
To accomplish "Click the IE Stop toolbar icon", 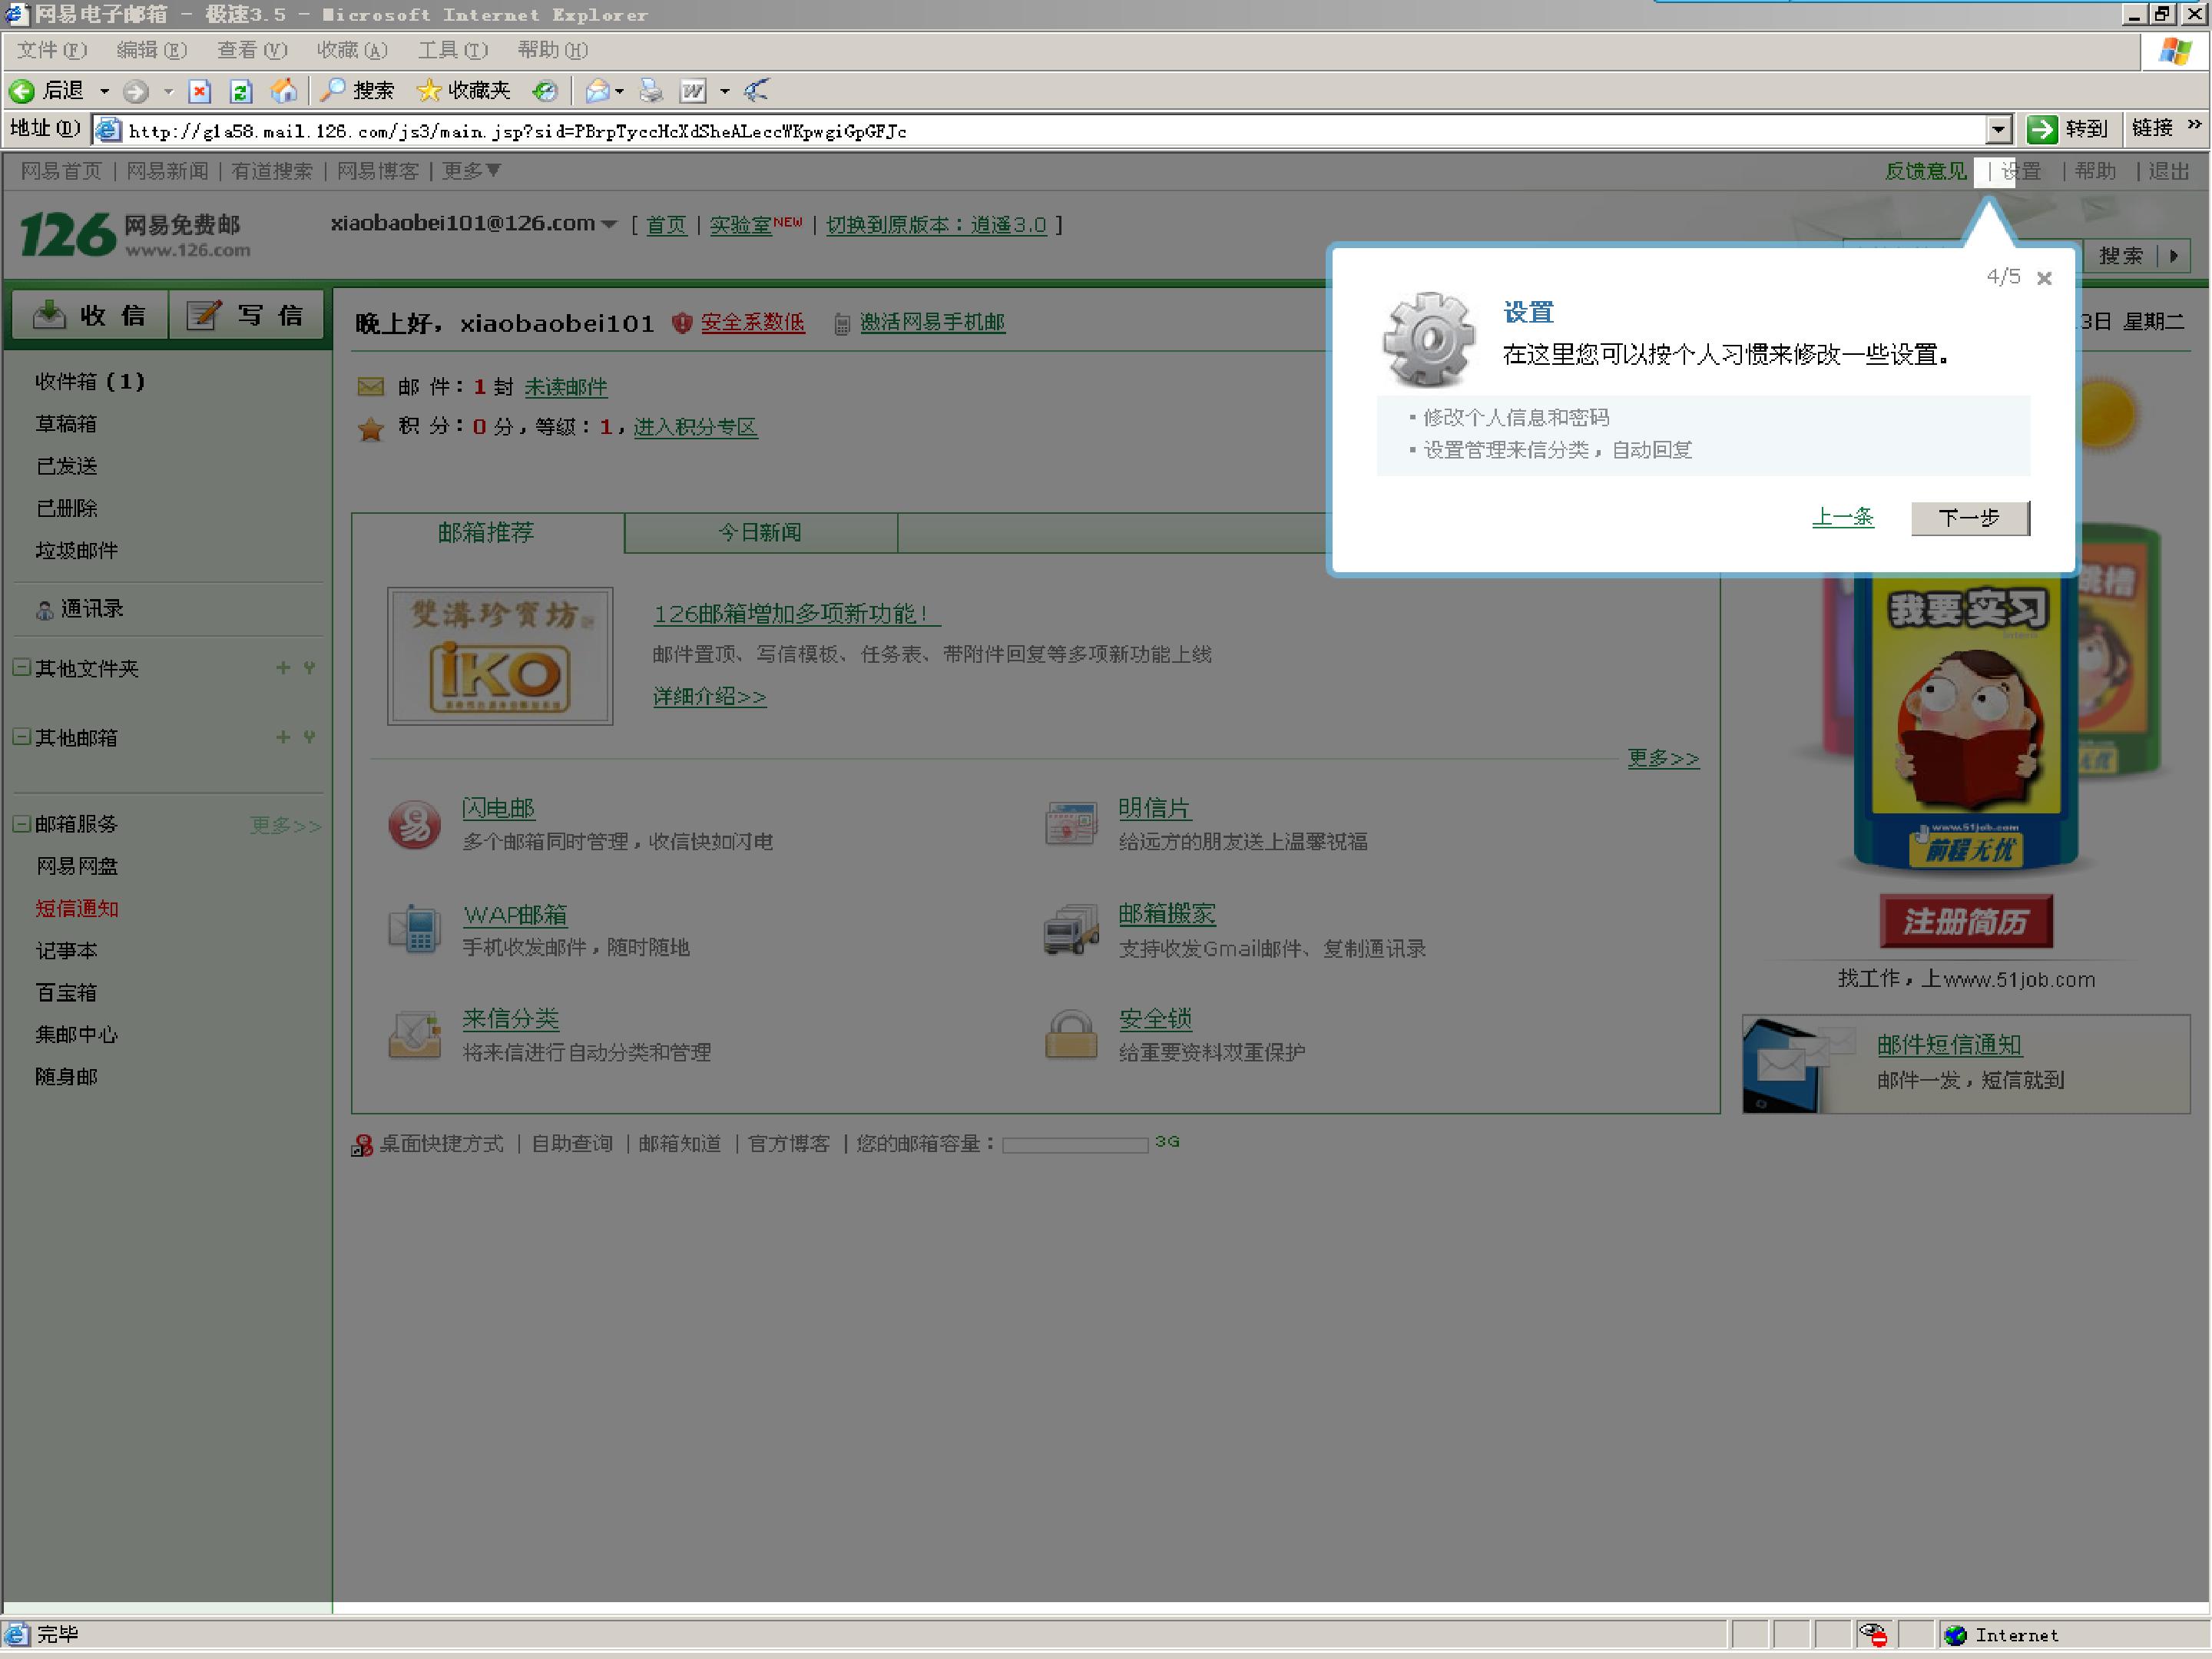I will (200, 92).
